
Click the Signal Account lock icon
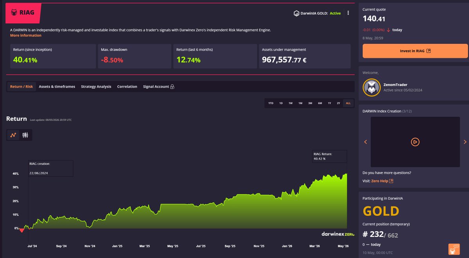click(172, 87)
